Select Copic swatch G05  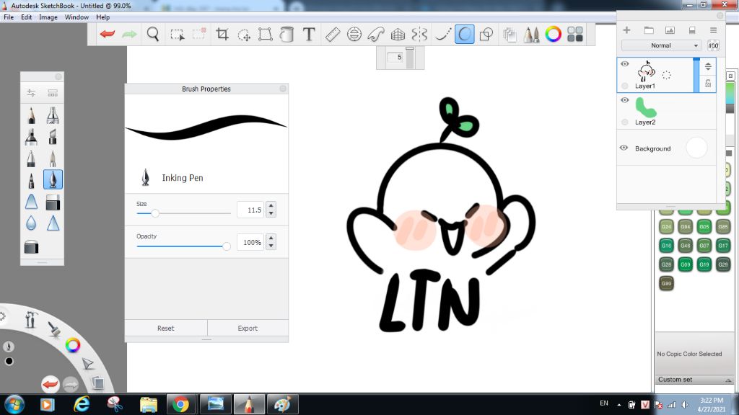(704, 226)
